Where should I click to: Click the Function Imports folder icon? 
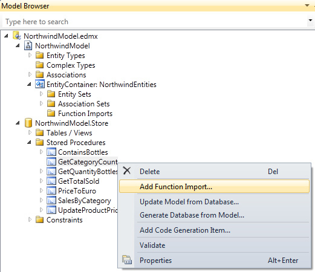pos(51,113)
